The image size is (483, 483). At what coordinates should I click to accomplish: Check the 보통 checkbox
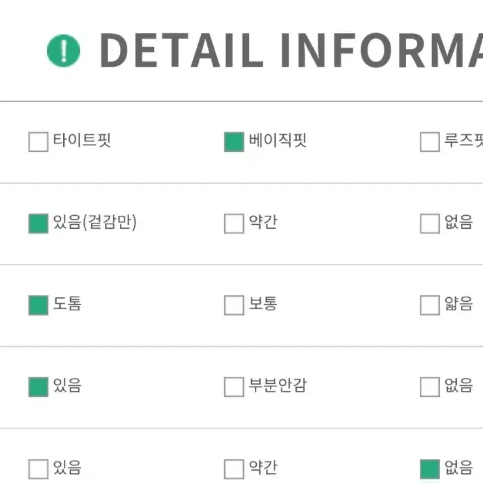[x=234, y=305]
